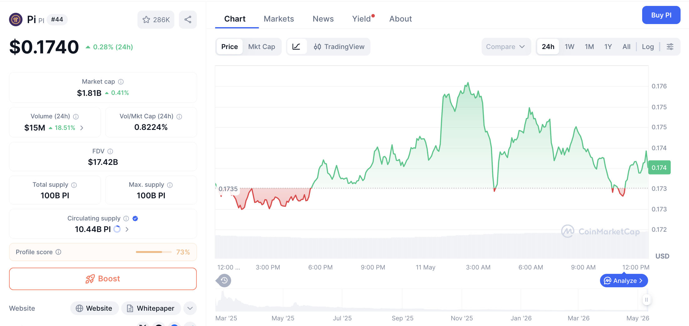
Task: Open the Whitepaper link button
Action: [151, 308]
